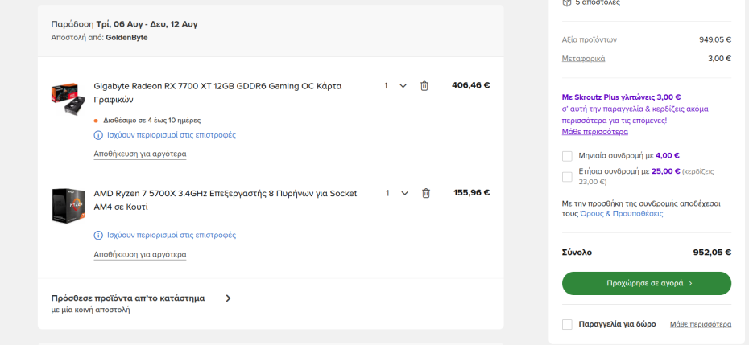Image resolution: width=749 pixels, height=345 pixels.
Task: Open quantity dropdown for Radeon RX 7700 XT
Action: (x=395, y=86)
